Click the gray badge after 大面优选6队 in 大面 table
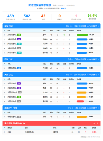Image resolution: width=103 pixels, height=141 pixels. click(19, 102)
